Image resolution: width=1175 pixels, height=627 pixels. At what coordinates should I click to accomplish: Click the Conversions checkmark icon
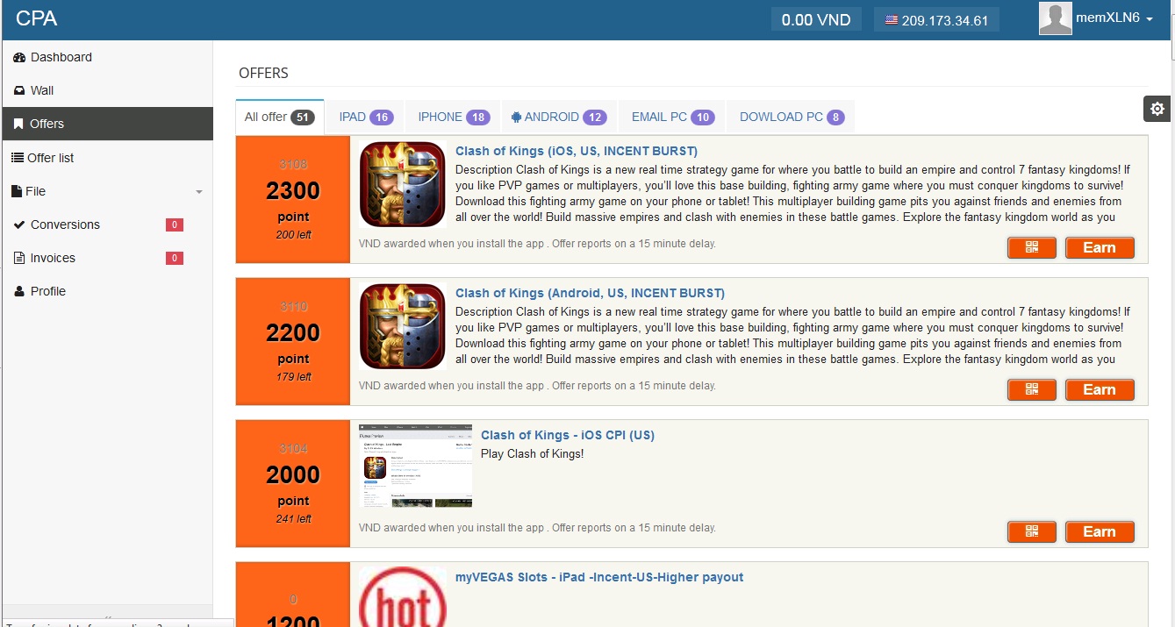click(x=19, y=224)
